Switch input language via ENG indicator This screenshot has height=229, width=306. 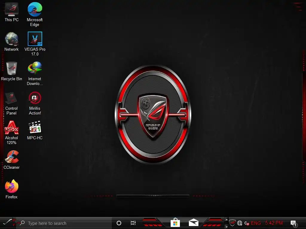pyautogui.click(x=256, y=223)
